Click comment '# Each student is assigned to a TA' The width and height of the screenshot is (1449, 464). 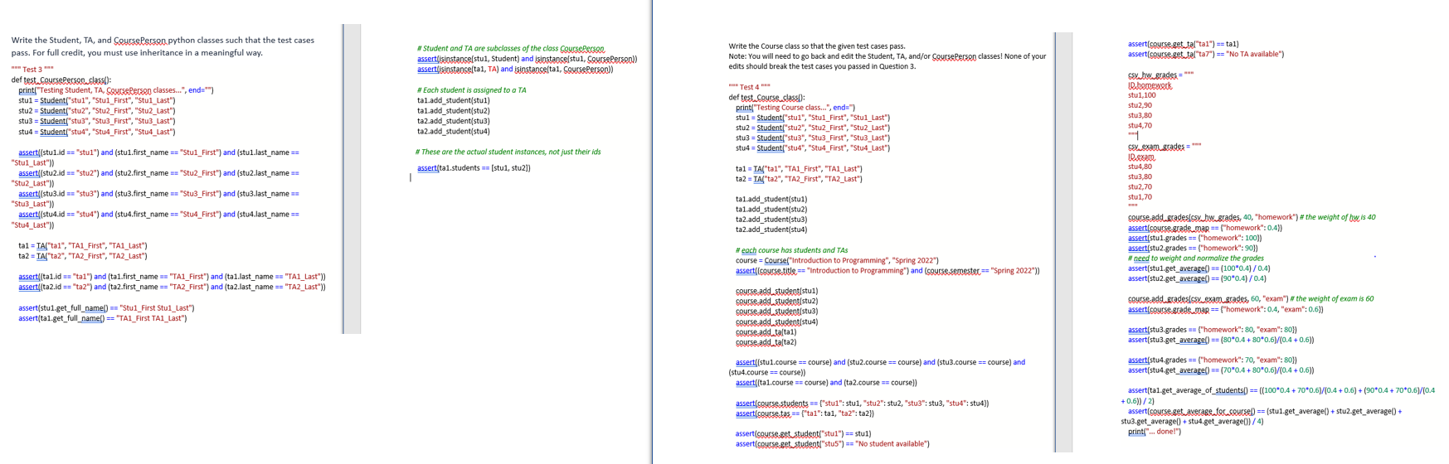472,90
